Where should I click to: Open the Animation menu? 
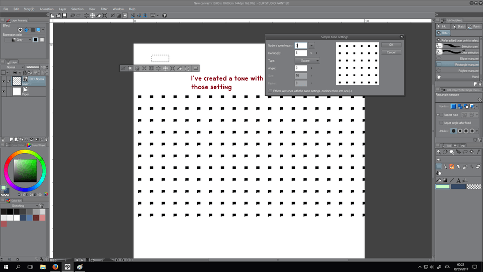tap(46, 9)
